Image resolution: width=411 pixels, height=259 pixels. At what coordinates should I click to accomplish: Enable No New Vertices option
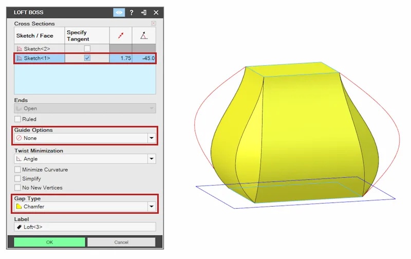pyautogui.click(x=17, y=188)
